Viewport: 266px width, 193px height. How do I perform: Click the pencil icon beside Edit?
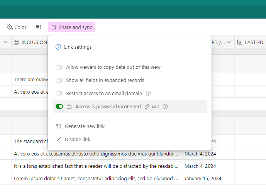[x=147, y=106]
